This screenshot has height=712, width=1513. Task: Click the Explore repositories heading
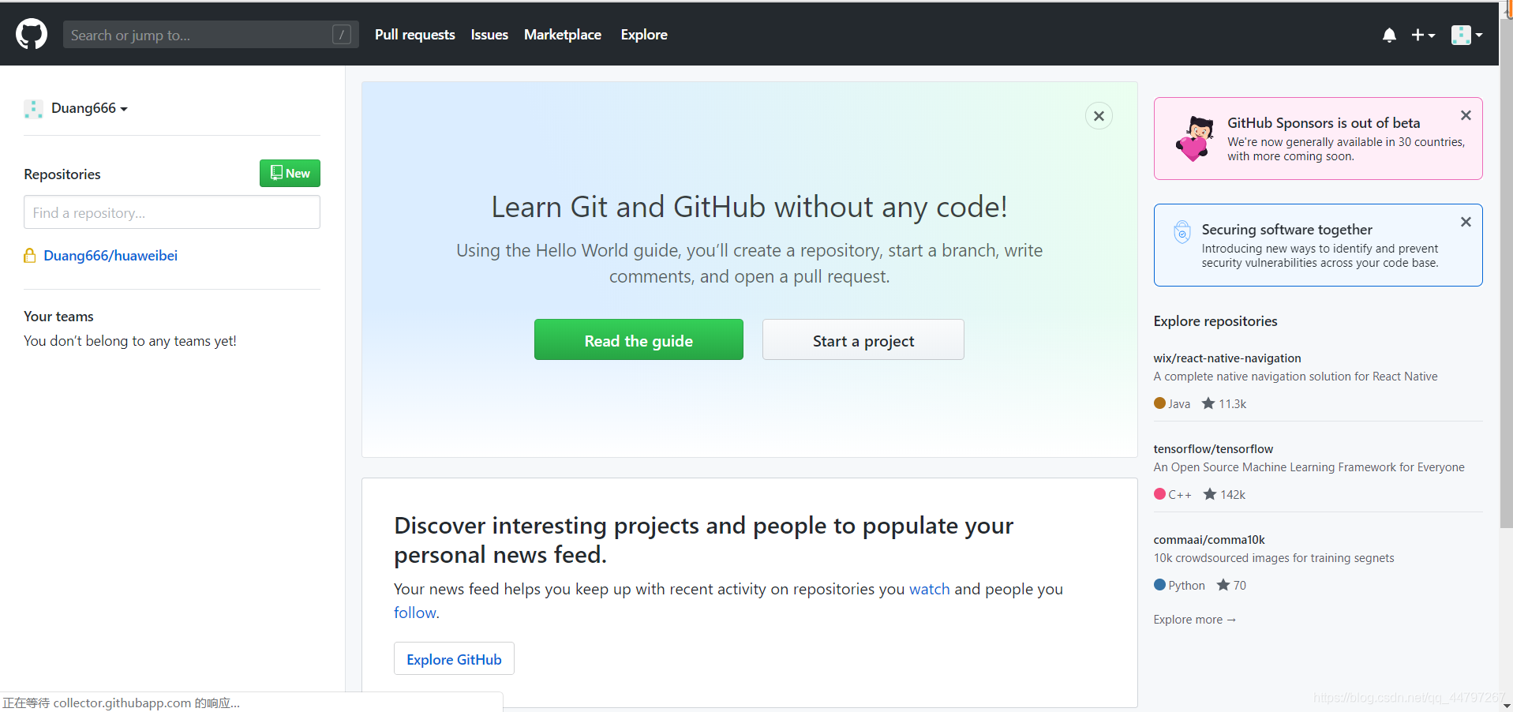[x=1215, y=320]
